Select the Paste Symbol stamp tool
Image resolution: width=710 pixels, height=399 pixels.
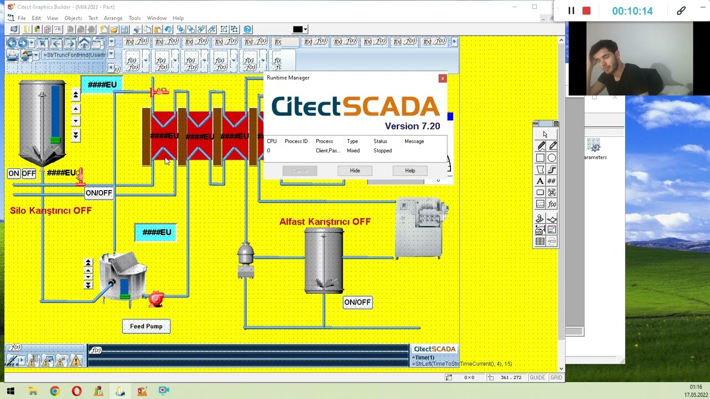coord(540,219)
